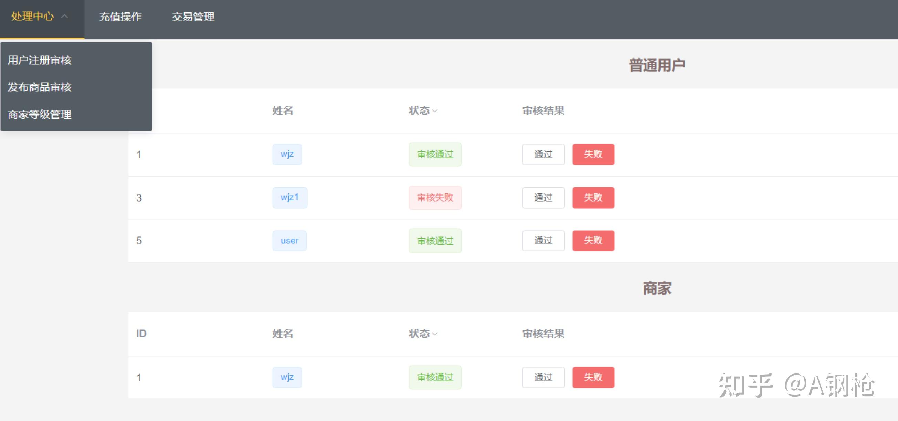
Task: Click ID column header in 商家 table
Action: click(141, 334)
